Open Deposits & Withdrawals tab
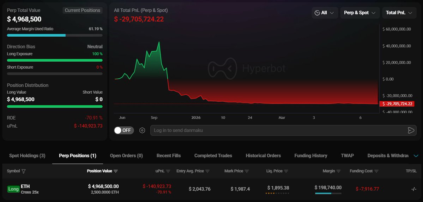This screenshot has width=423, height=202. point(388,156)
